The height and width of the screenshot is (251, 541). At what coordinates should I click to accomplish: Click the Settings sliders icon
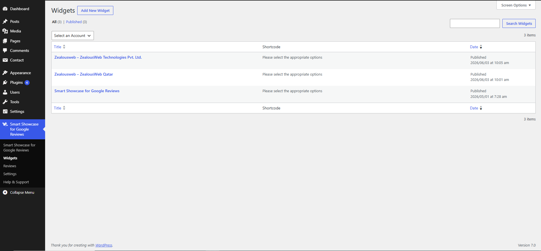click(x=5, y=111)
